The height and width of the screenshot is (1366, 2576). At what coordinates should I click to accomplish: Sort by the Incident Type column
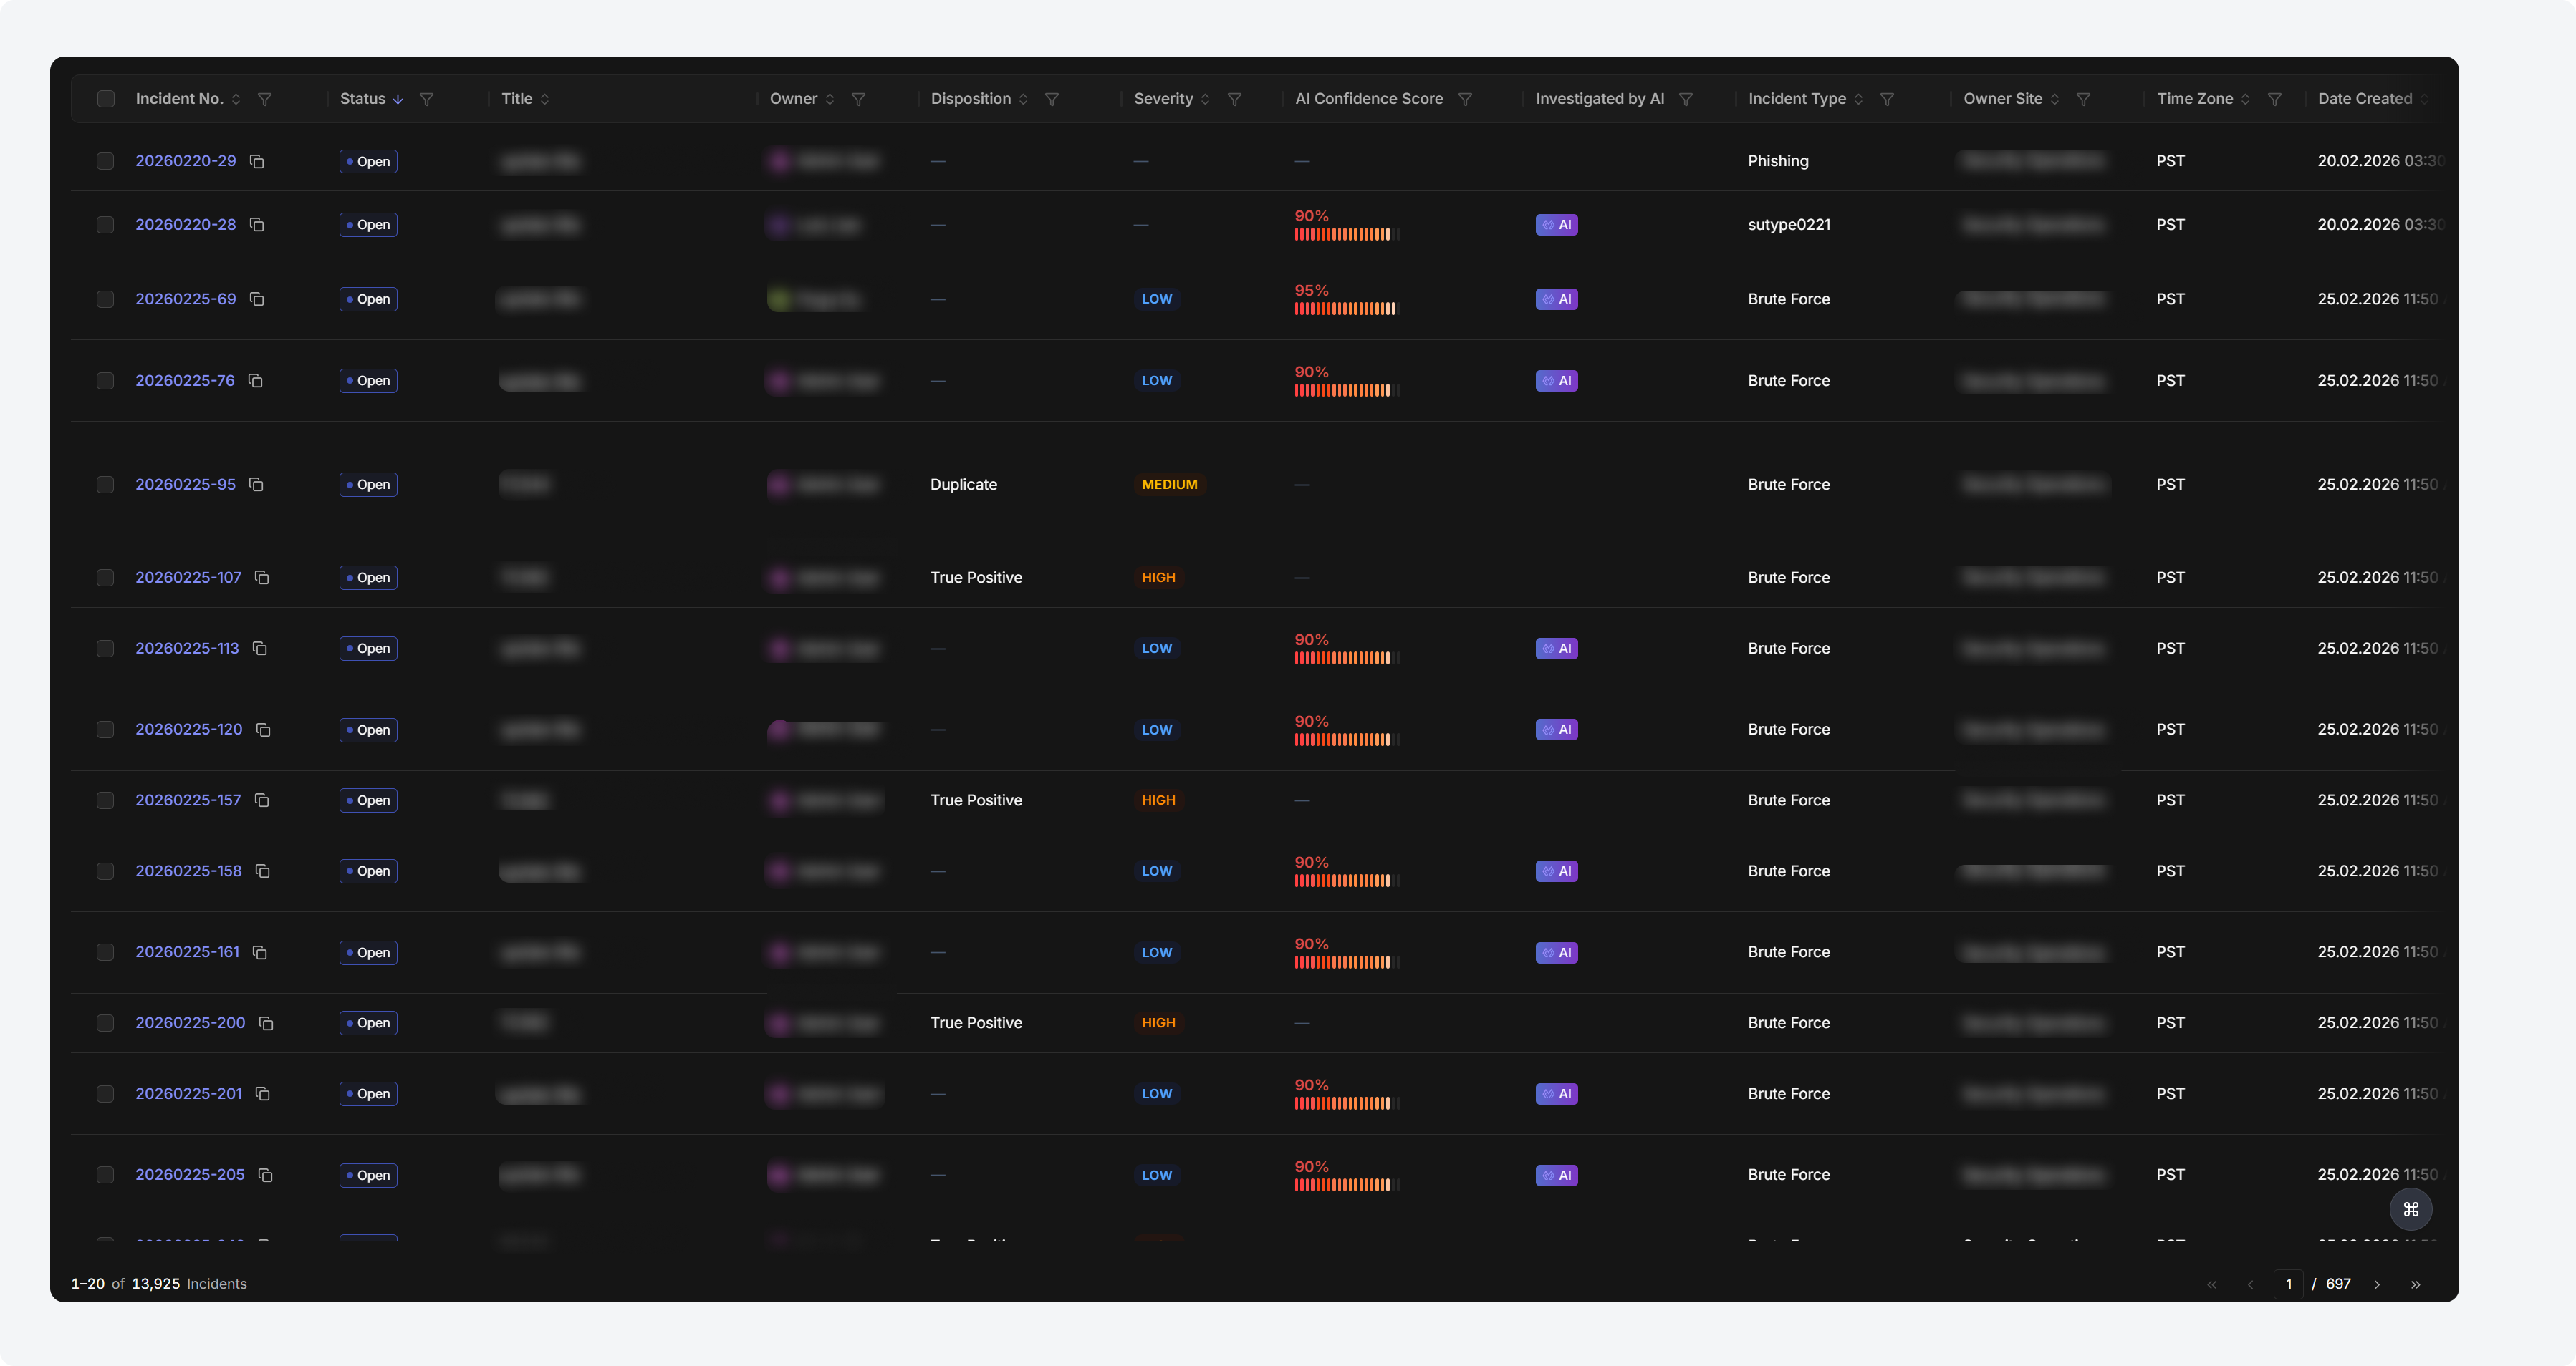(1858, 99)
